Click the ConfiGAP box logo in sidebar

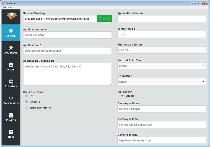(12, 16)
